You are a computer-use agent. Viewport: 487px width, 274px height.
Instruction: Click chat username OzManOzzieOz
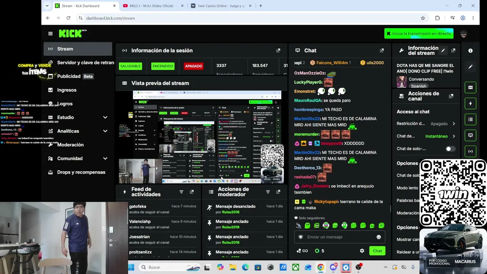[x=310, y=73]
